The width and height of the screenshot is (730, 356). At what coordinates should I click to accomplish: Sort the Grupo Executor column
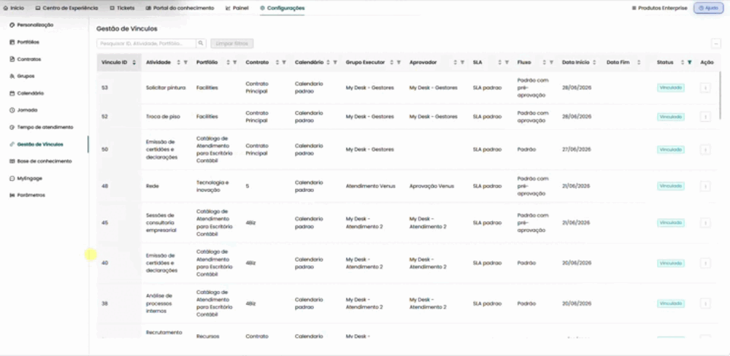[x=391, y=62]
